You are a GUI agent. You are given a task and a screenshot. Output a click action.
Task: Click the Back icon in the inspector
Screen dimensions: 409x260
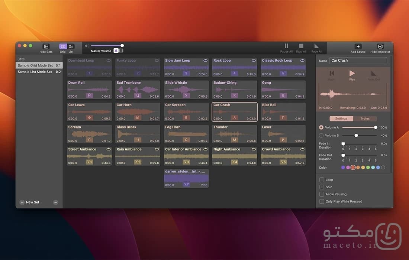pyautogui.click(x=332, y=73)
